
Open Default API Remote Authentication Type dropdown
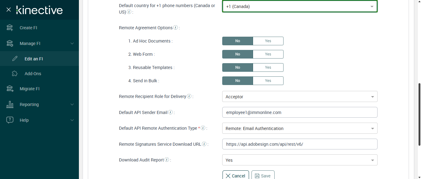300,128
